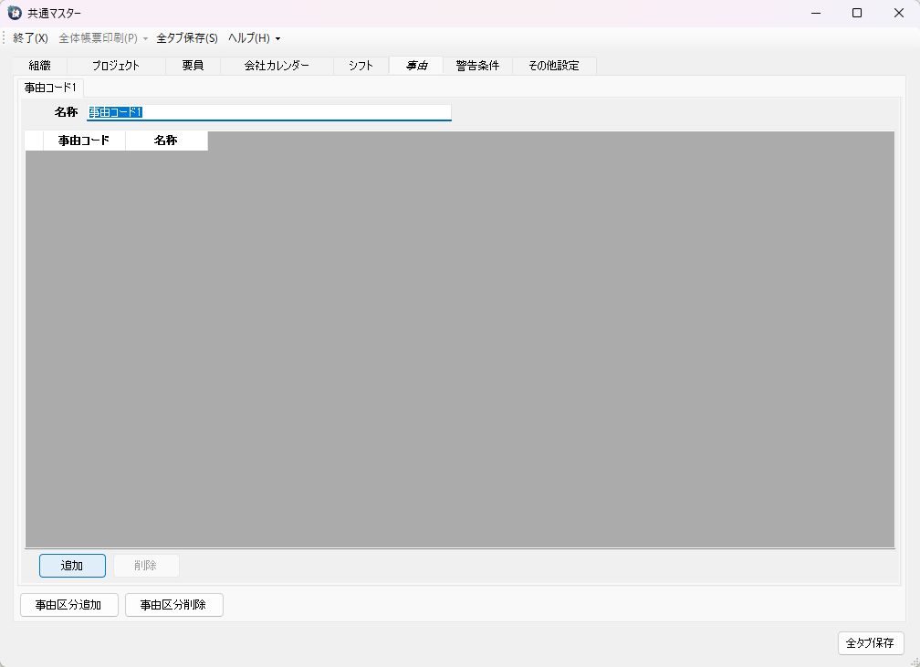Click the 全タブ保存 button at bottom right
920x667 pixels.
coord(871,643)
